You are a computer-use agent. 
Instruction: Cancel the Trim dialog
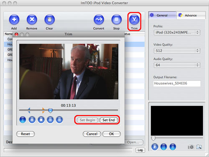click(92, 134)
